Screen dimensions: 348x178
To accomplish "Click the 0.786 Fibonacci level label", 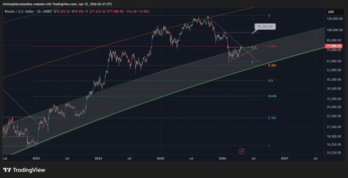I will point(272,118).
